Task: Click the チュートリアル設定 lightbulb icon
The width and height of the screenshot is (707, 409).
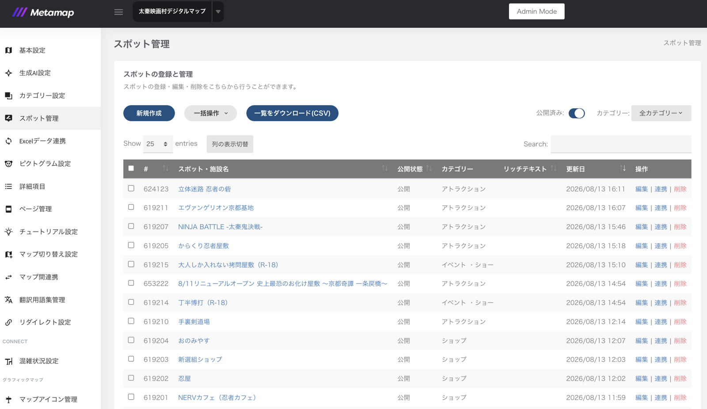Action: coord(8,231)
